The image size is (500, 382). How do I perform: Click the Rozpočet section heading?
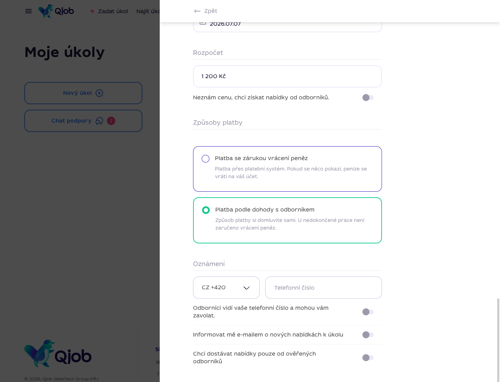pyautogui.click(x=208, y=53)
